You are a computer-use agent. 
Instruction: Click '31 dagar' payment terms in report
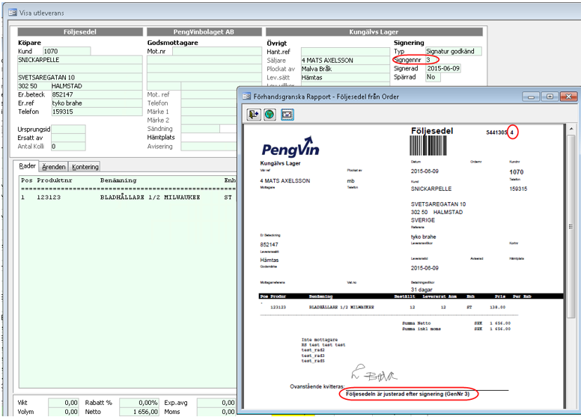tap(422, 290)
